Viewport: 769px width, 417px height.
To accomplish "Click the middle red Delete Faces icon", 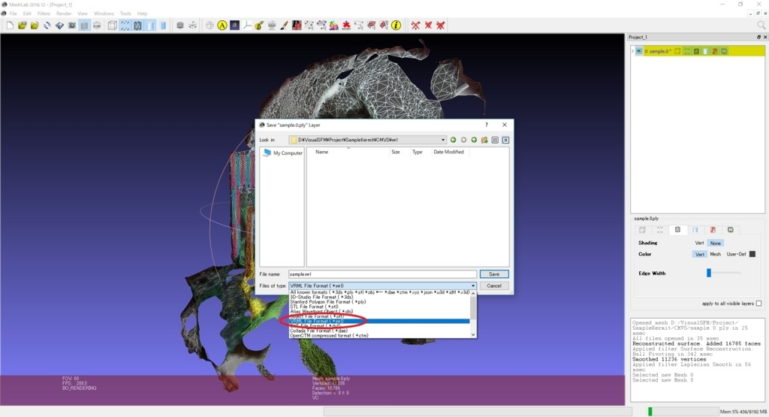I will 428,26.
